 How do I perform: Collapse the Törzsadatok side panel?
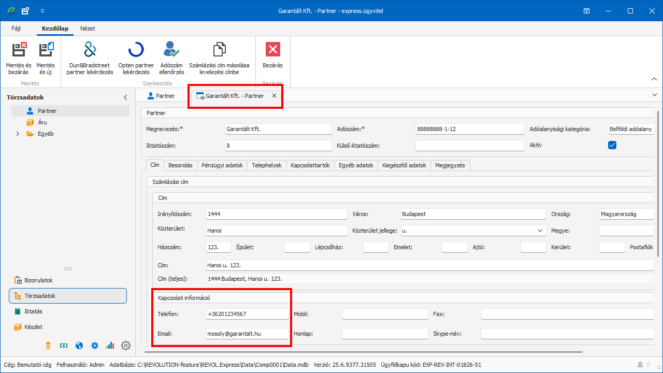125,97
